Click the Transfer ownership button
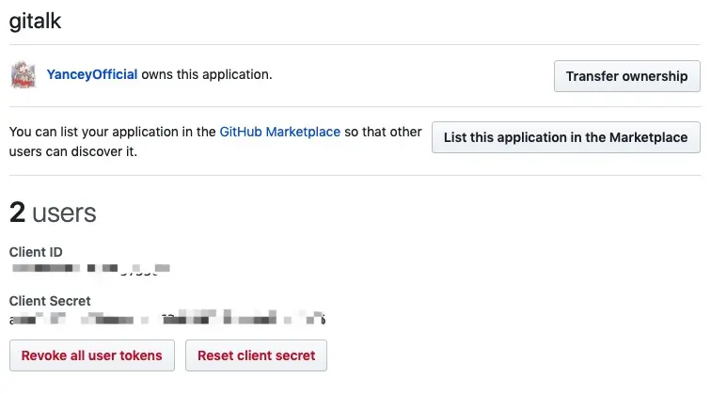Screen dimensions: 711x394 (626, 76)
